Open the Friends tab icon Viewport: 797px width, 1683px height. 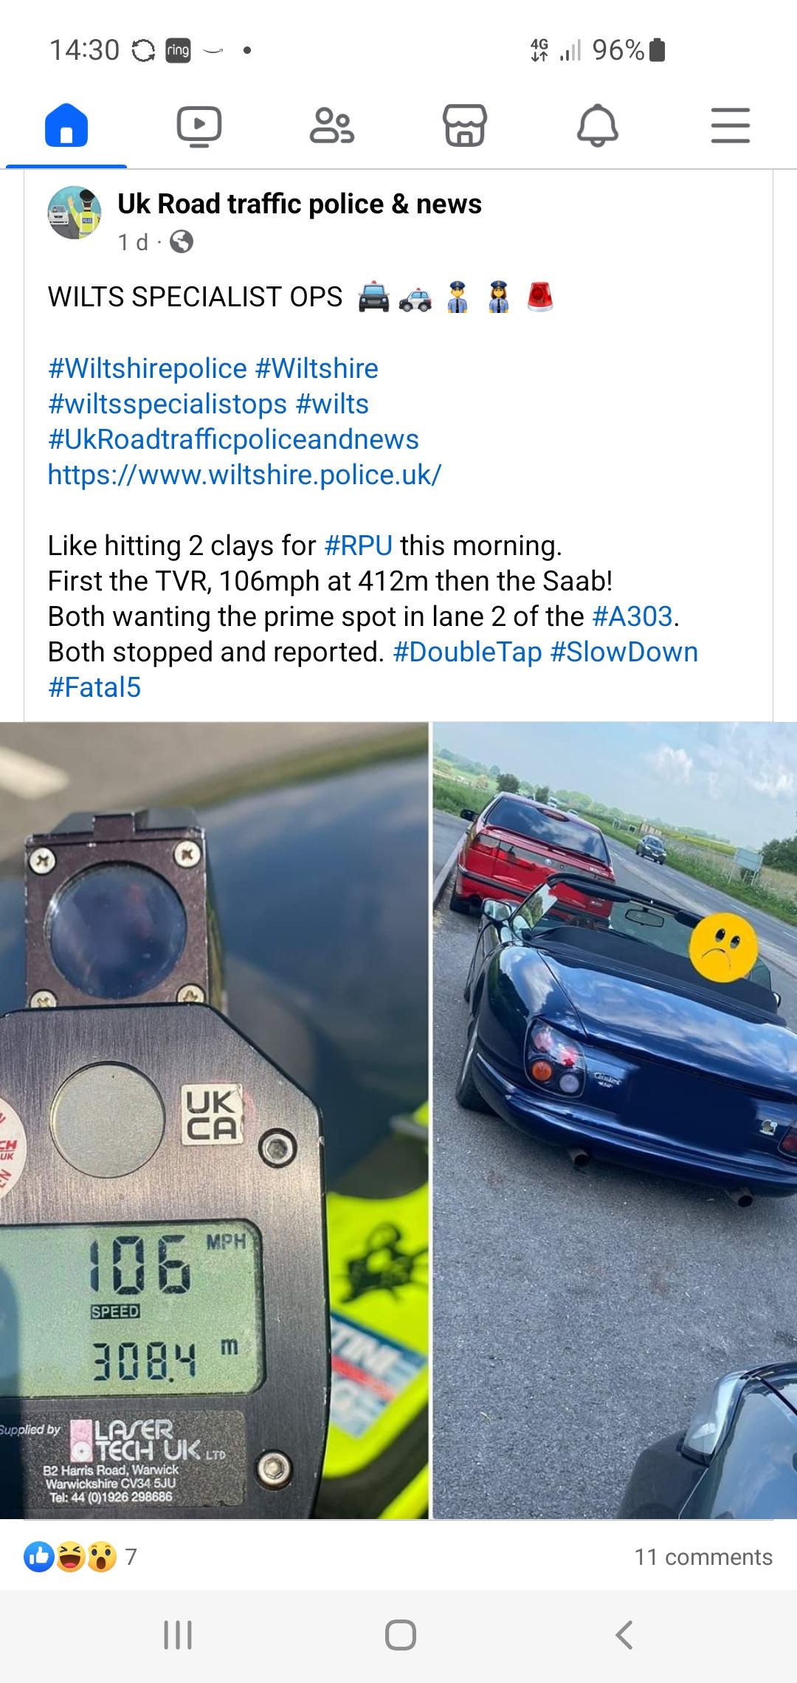click(332, 125)
